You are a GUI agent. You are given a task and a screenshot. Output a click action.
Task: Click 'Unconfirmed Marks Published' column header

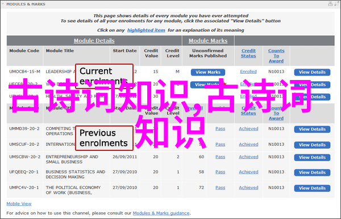[208, 53]
